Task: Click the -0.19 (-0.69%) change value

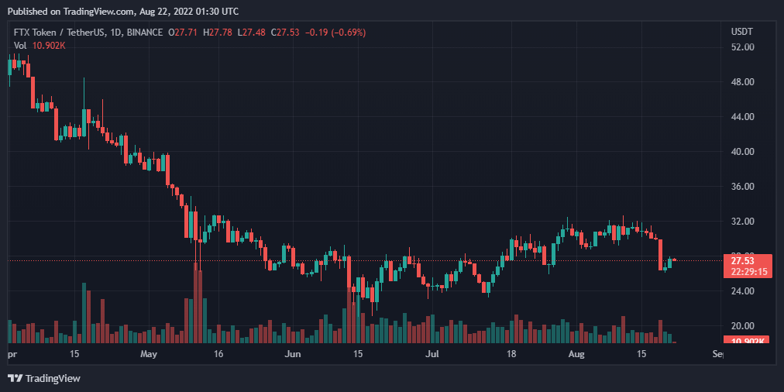Action: (x=336, y=33)
